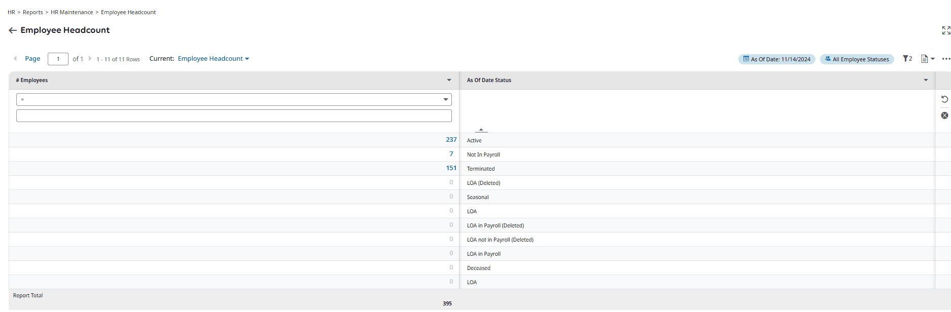Sort by the # Employees column header
Screen dimensions: 951x312
pyautogui.click(x=32, y=80)
